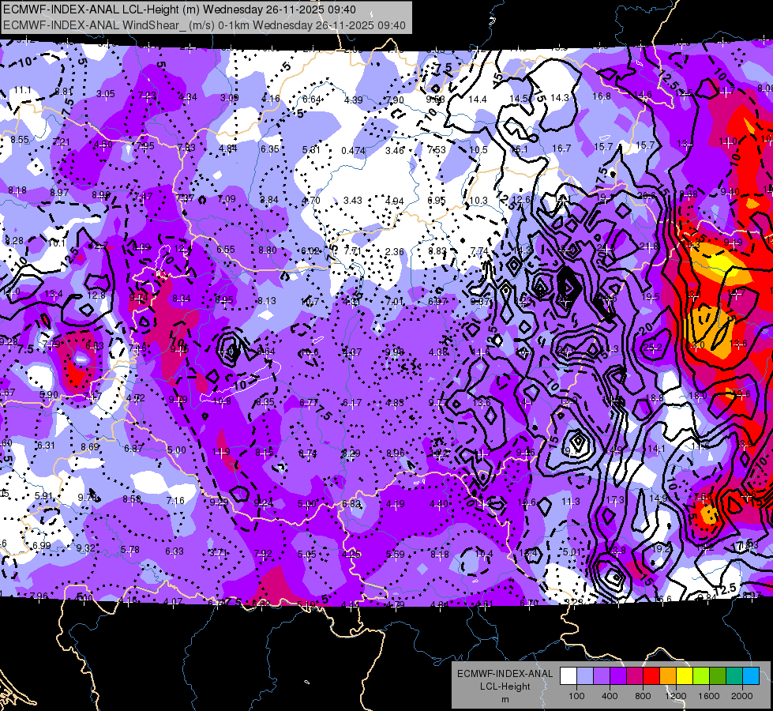
Task: Click the 0.474 wind shear value
Action: (x=353, y=150)
